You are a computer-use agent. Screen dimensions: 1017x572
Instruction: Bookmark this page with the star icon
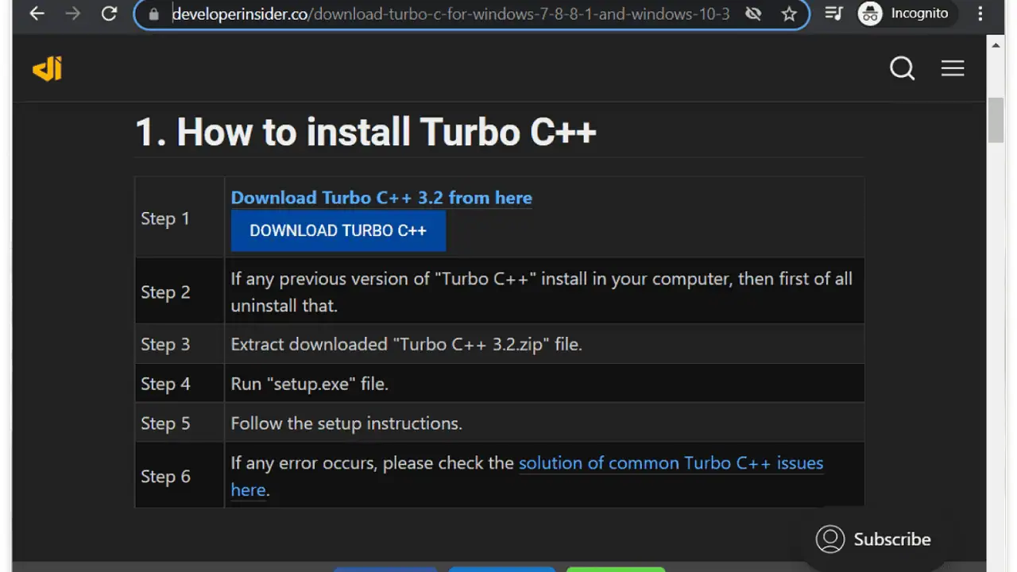pos(789,14)
